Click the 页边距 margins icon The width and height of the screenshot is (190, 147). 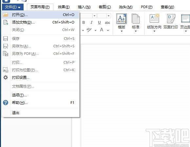(x=185, y=19)
